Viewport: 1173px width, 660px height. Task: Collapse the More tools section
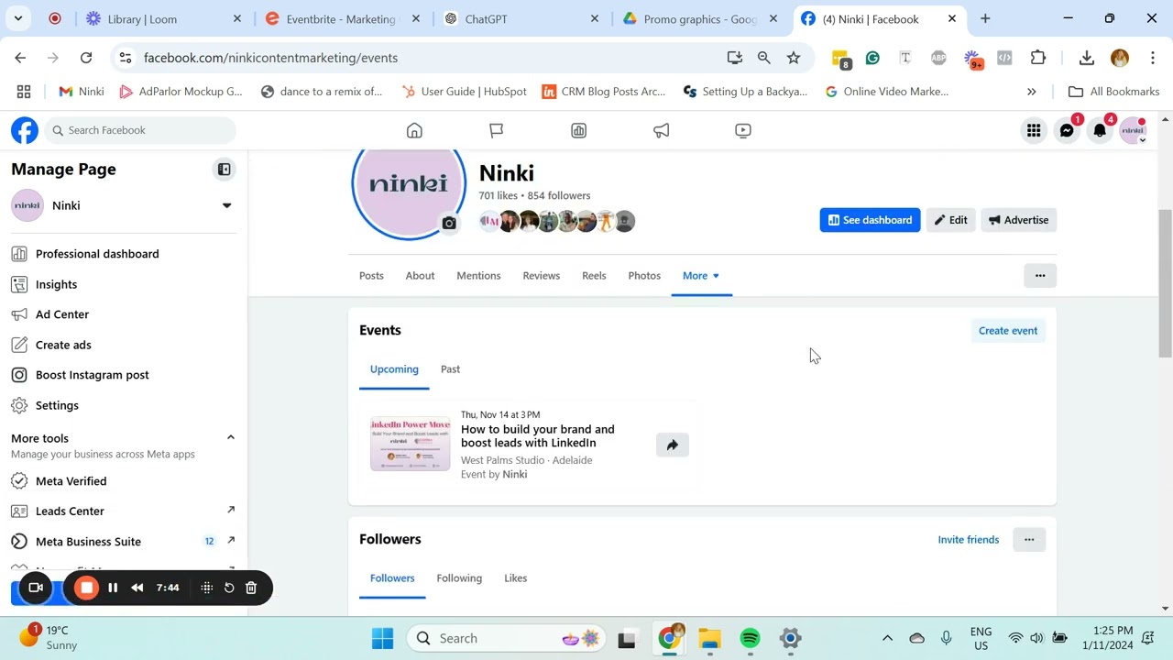[231, 437]
